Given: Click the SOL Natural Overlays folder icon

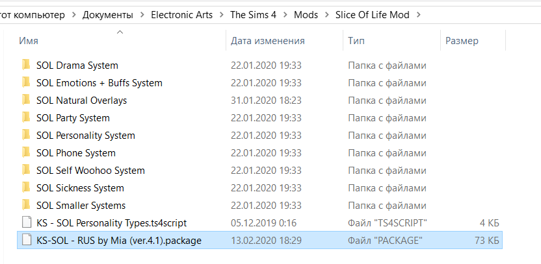Looking at the screenshot, I should [x=26, y=100].
